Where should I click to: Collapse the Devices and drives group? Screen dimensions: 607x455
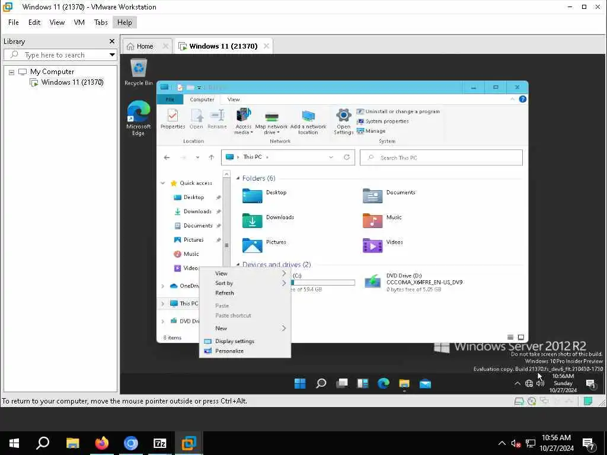[x=238, y=265]
